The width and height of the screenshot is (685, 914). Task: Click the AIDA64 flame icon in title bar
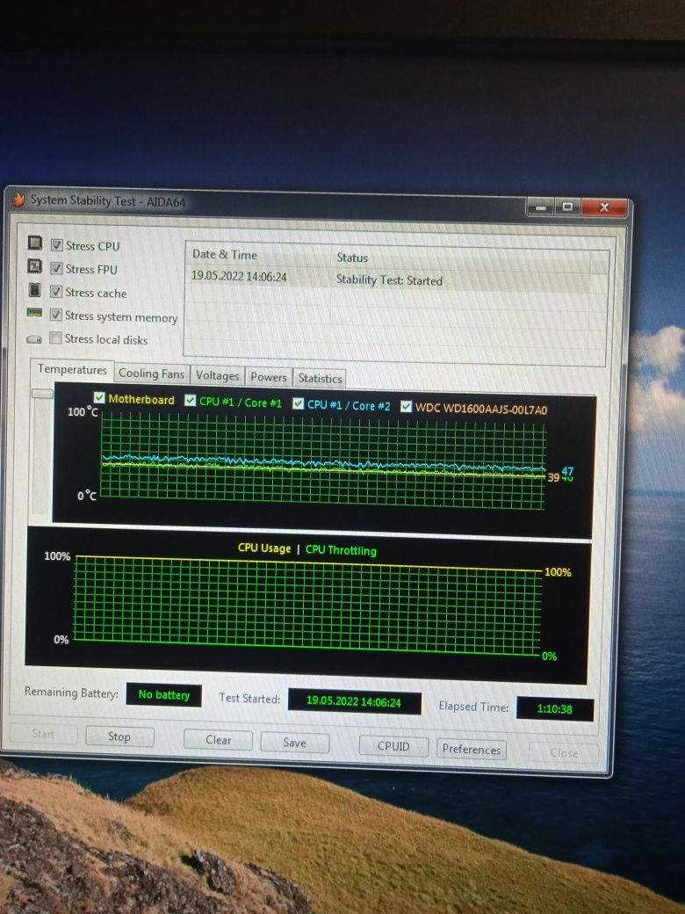coord(19,199)
